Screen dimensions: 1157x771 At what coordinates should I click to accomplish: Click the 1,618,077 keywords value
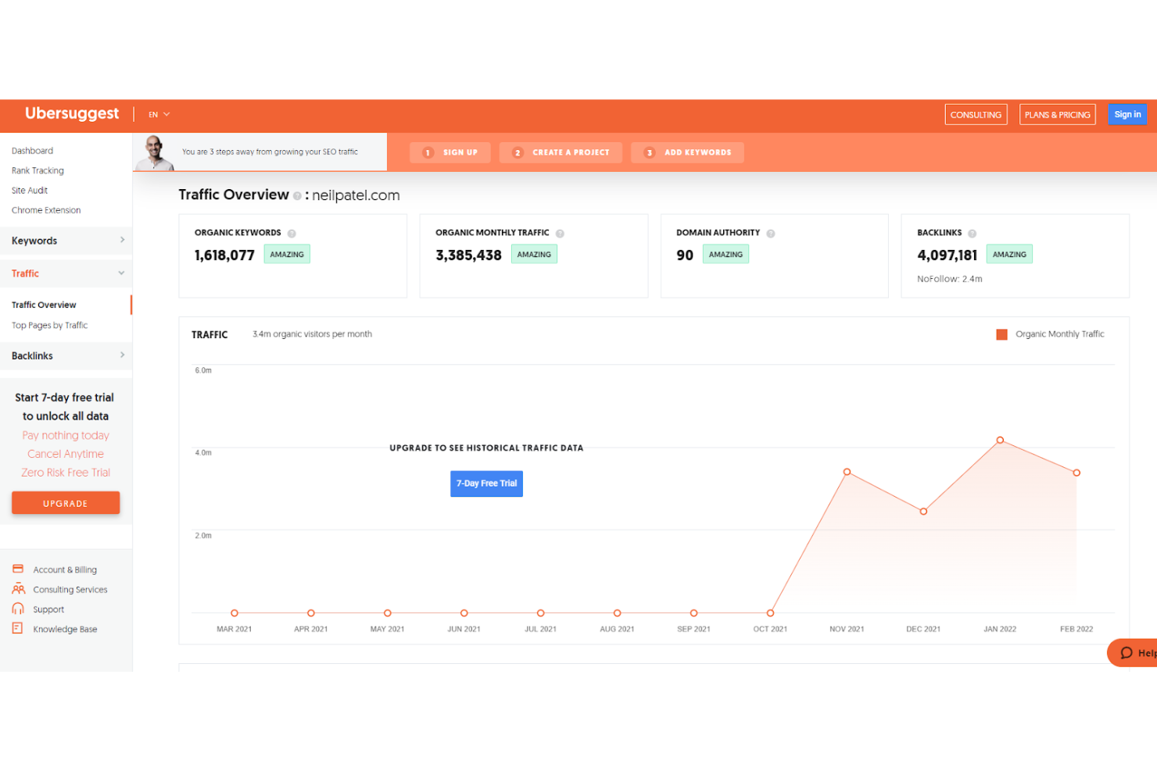point(224,255)
